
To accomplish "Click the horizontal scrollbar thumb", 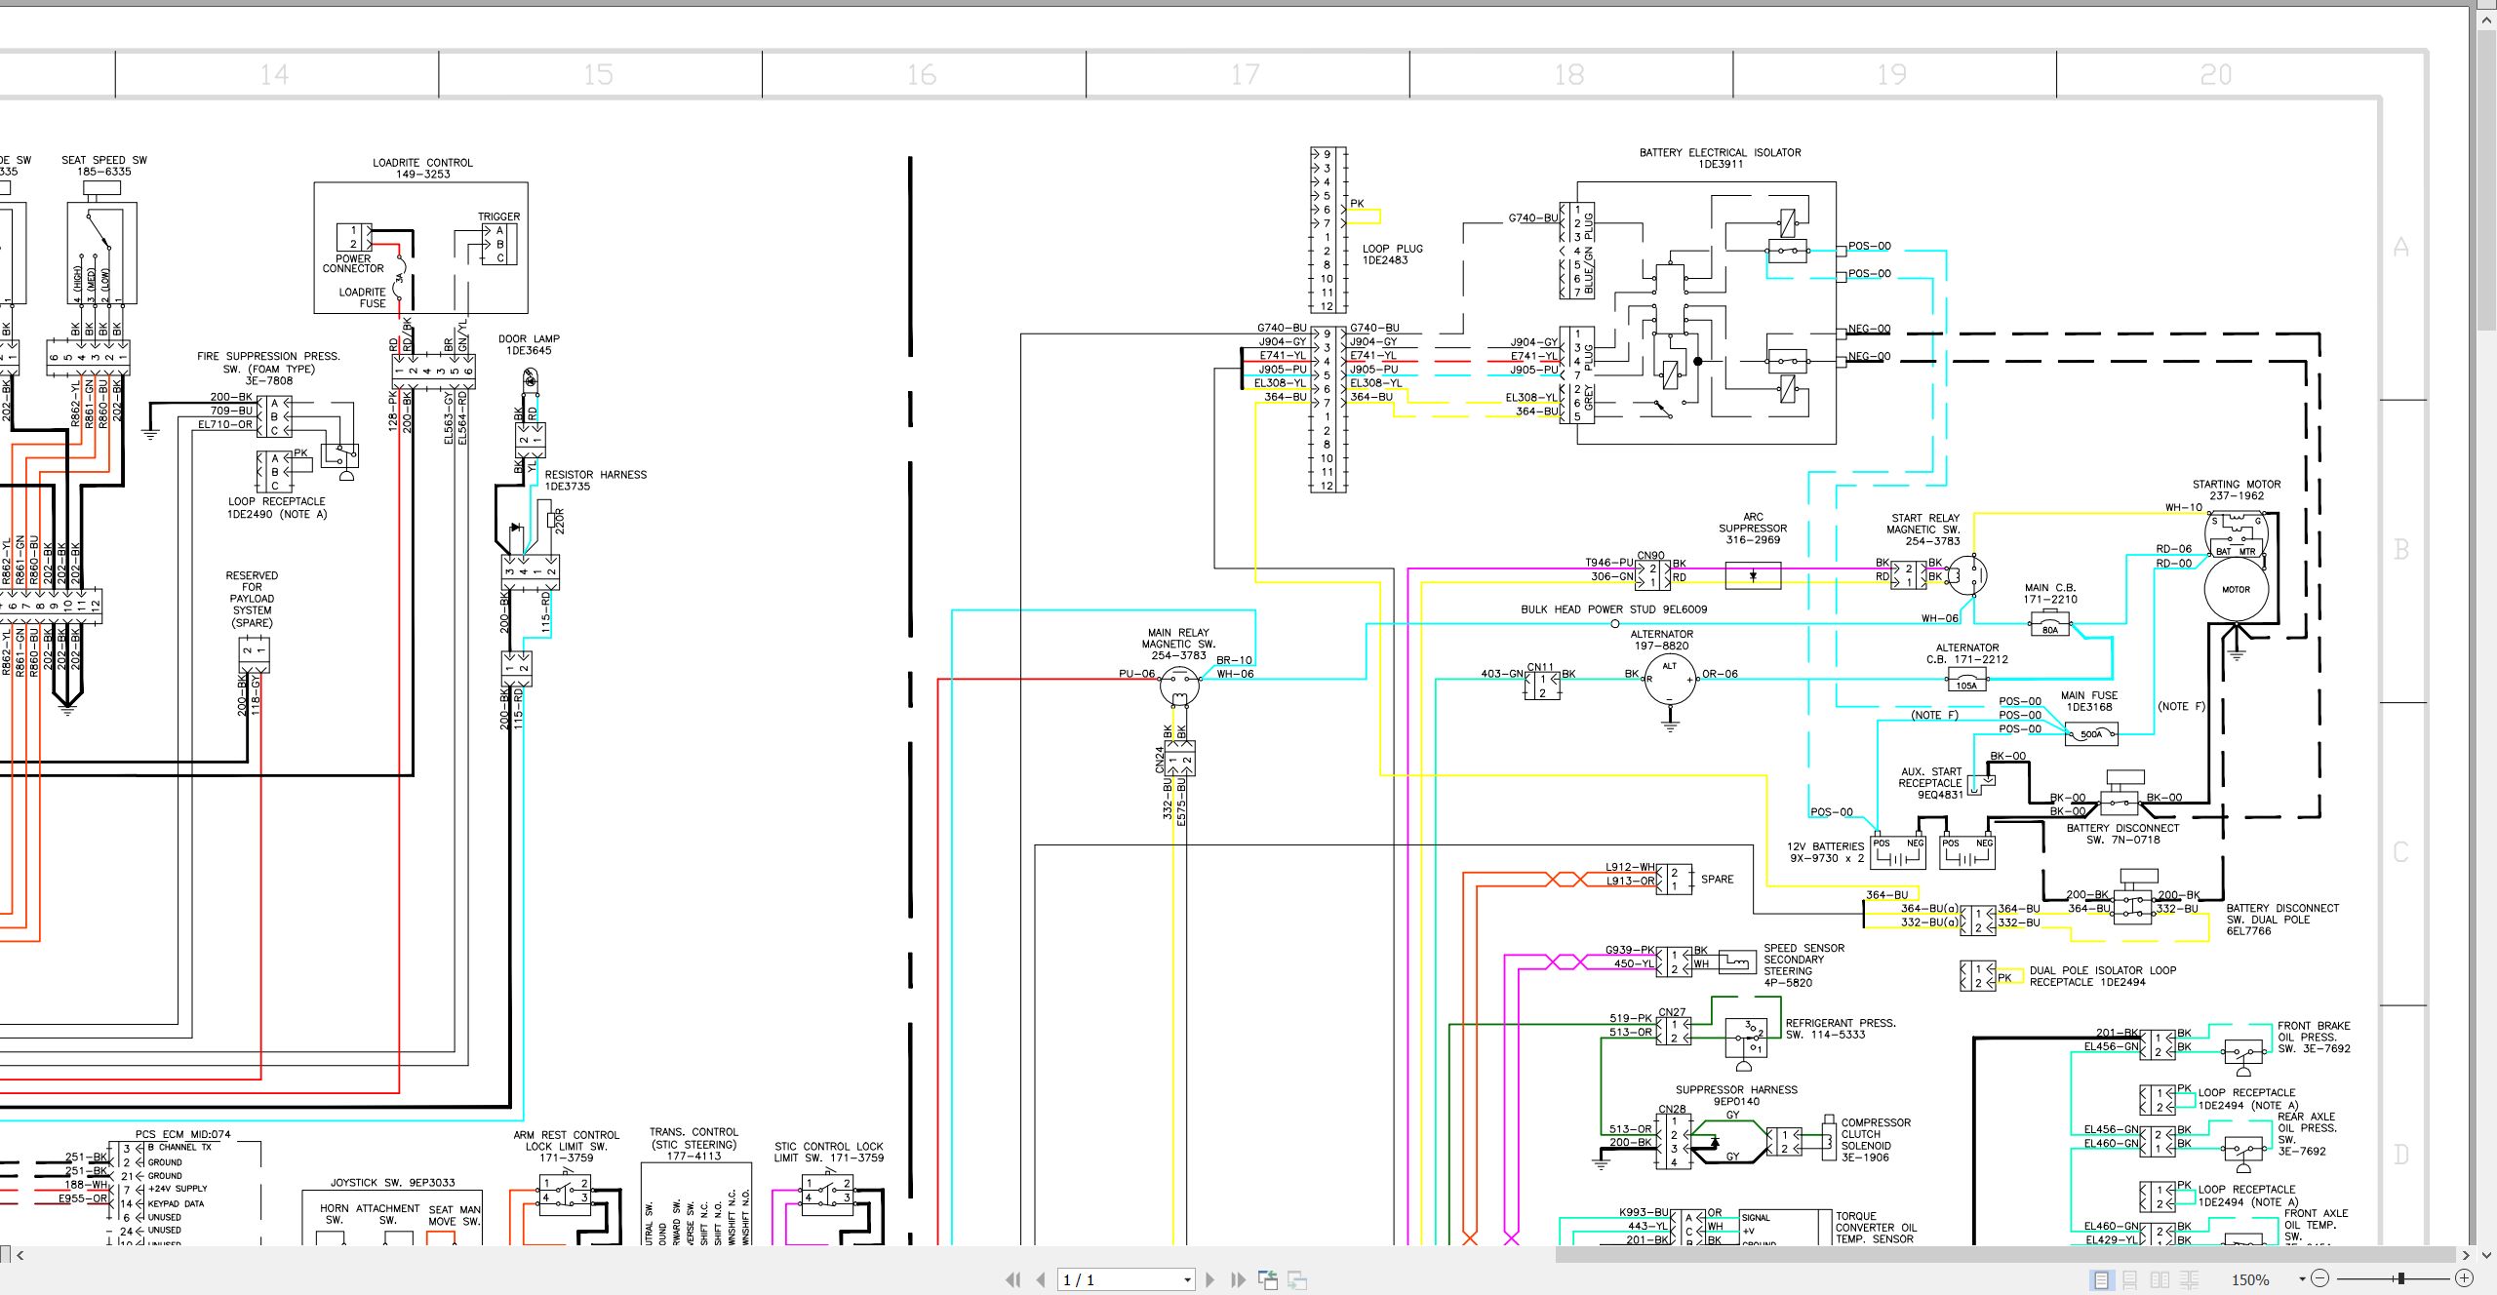I will pyautogui.click(x=2004, y=1255).
